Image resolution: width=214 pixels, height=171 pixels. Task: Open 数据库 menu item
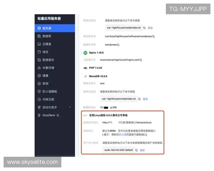tap(55, 36)
